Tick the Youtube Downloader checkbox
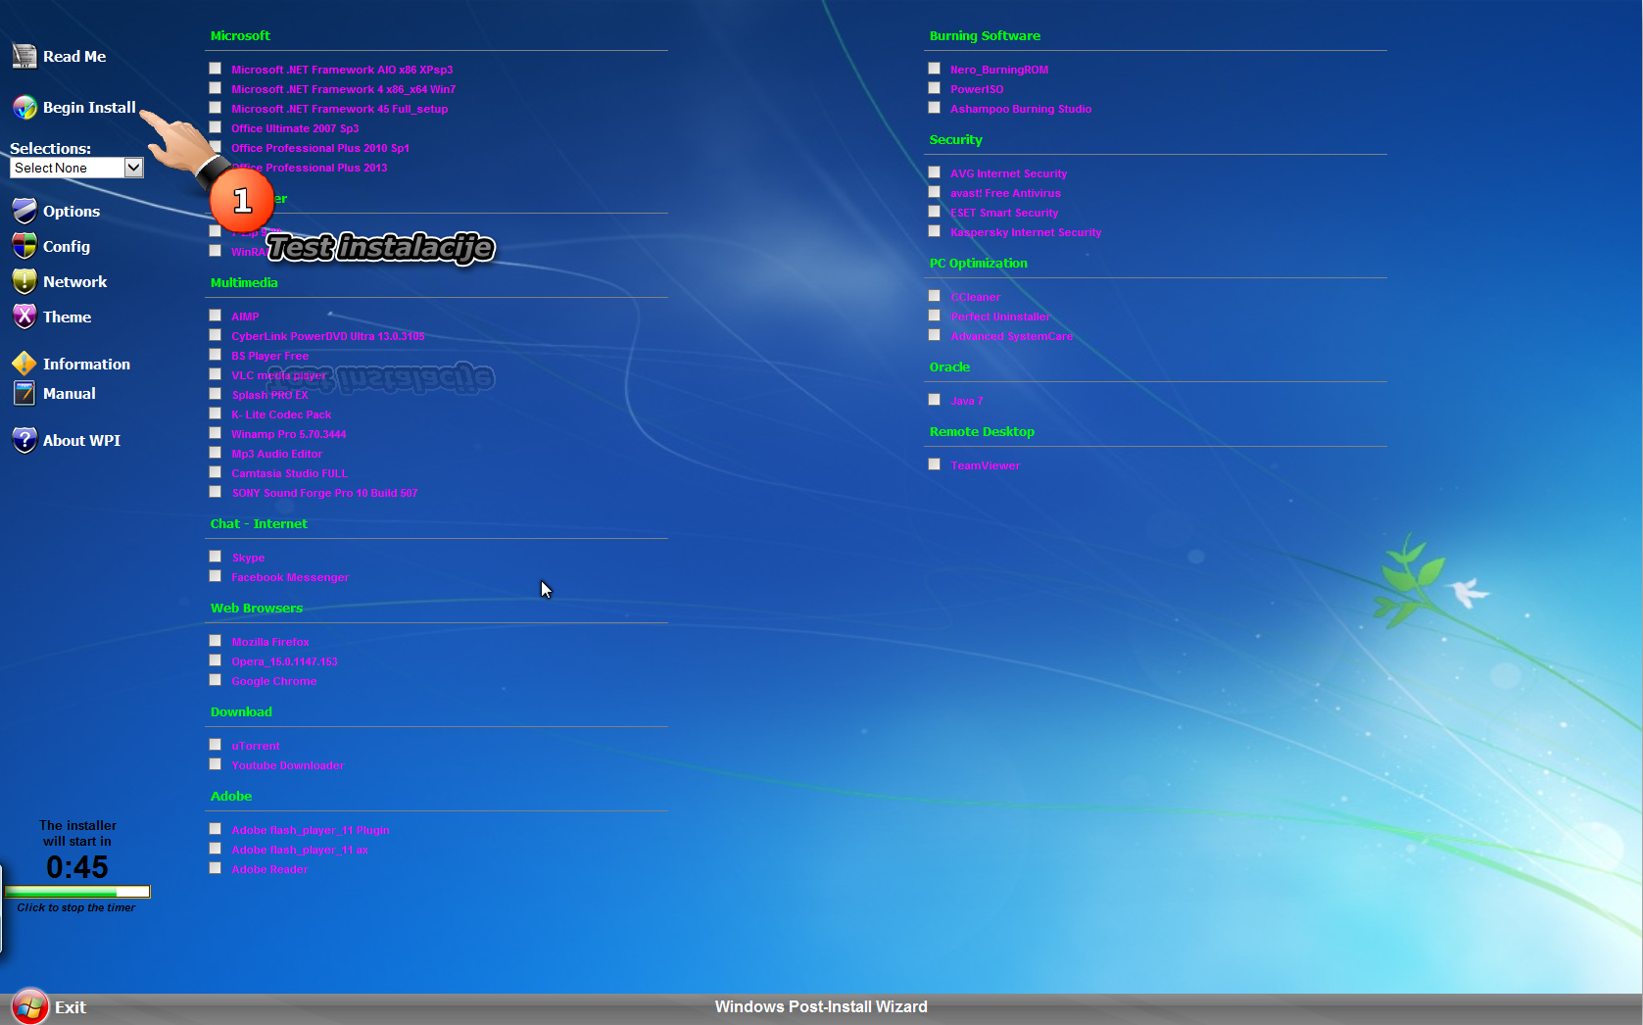Screen dimensions: 1643x1025 point(215,764)
